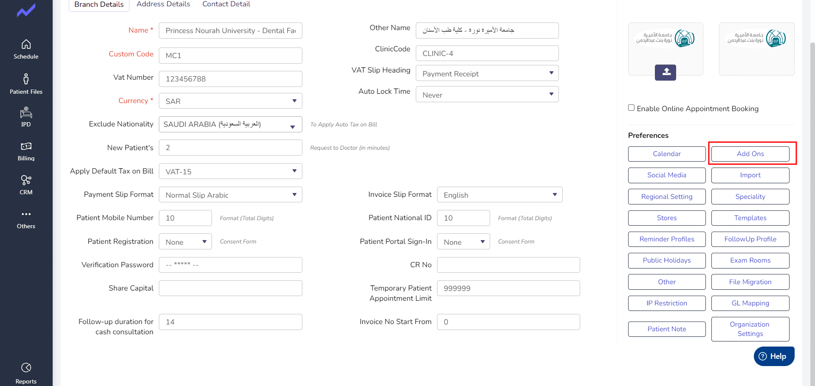Select the second clinic logo thumbnail
The image size is (815, 386).
pos(756,49)
